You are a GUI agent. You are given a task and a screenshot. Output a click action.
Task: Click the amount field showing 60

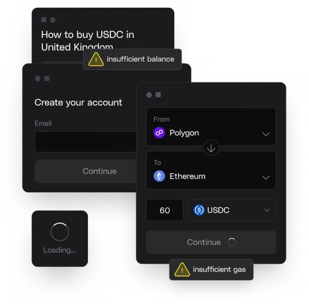point(165,210)
